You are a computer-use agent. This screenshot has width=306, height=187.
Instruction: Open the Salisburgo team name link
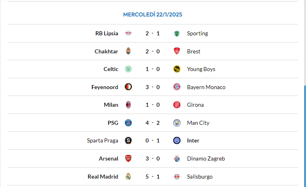point(200,177)
